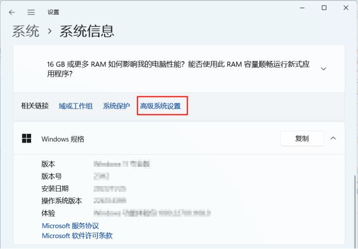Close the Settings window
Viewport: 358px width, 249px height.
[346, 8]
